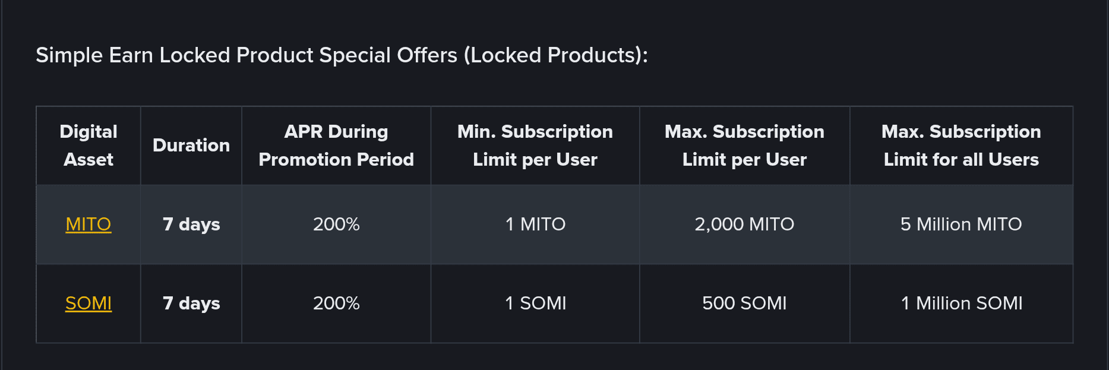
Task: Select the Max. Subscription Limit for all Users header
Action: (x=961, y=146)
